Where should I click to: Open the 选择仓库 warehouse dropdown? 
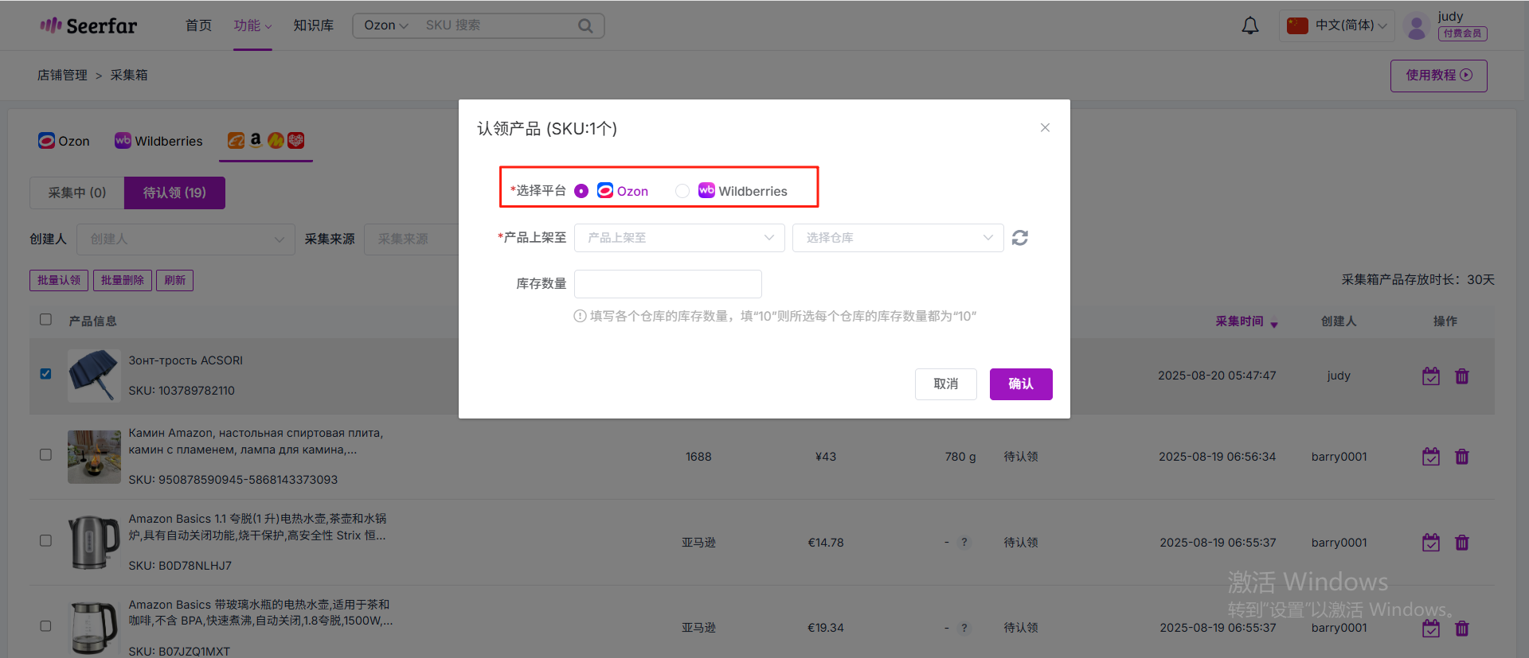pos(897,238)
